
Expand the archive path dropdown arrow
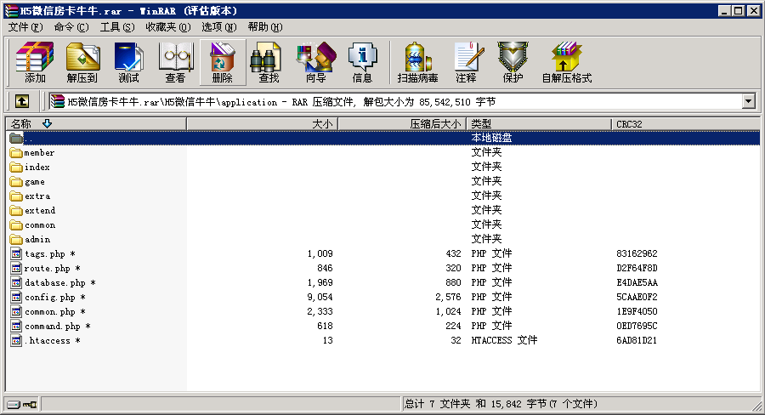coord(748,101)
